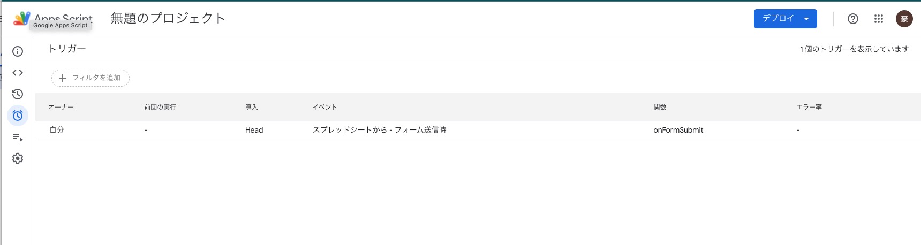The width and height of the screenshot is (921, 245).
Task: Expand the デプロイ dropdown arrow
Action: (x=806, y=19)
